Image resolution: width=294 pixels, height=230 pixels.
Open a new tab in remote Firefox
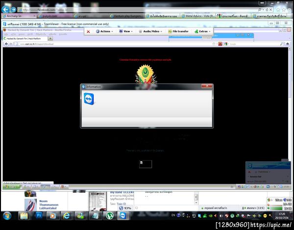(50, 38)
